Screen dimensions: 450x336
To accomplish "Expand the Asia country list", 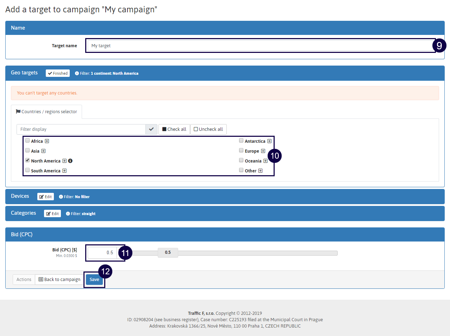I will (43, 151).
